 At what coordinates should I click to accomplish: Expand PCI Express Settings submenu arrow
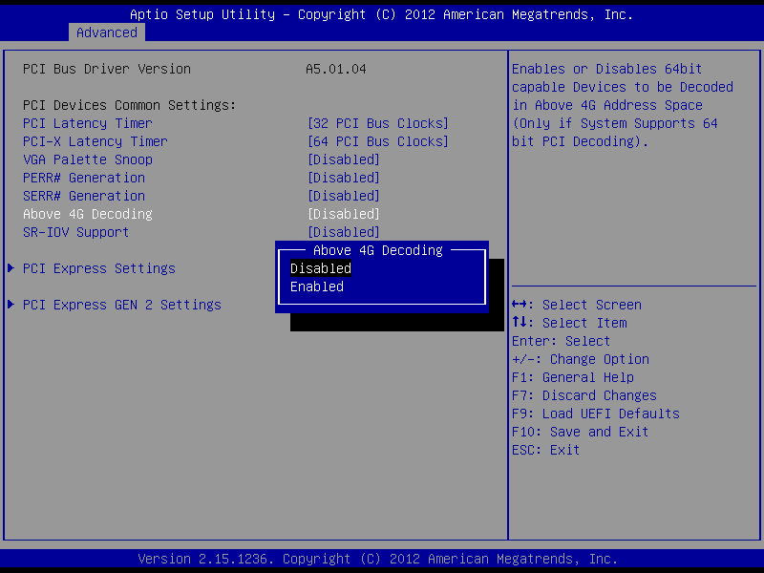click(x=11, y=268)
